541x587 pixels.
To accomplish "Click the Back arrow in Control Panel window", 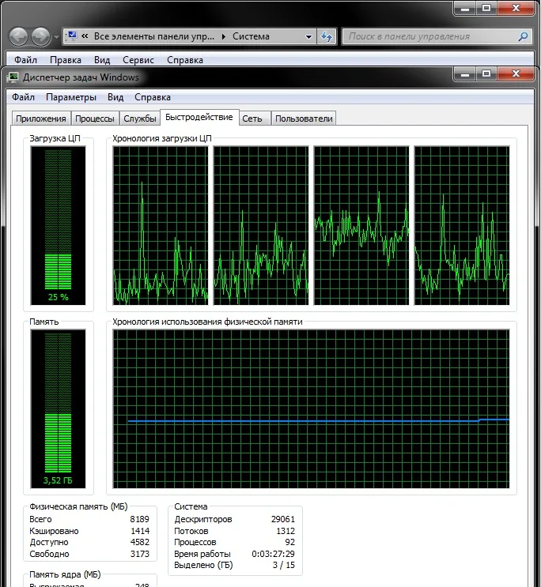I will click(18, 36).
